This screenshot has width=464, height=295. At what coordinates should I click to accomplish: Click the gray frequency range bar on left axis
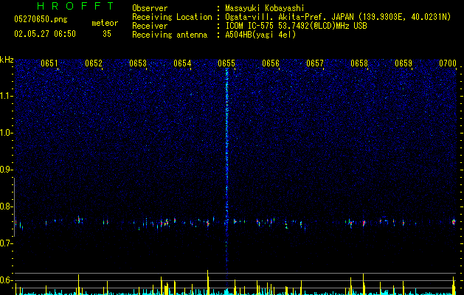tap(14, 206)
